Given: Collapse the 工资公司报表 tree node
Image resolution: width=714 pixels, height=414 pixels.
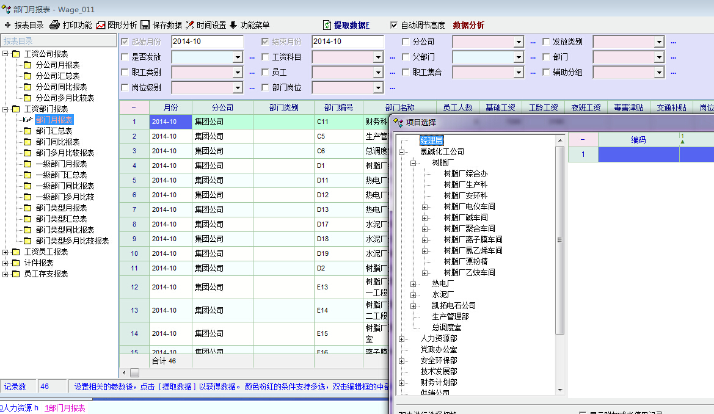Looking at the screenshot, I should pyautogui.click(x=5, y=54).
